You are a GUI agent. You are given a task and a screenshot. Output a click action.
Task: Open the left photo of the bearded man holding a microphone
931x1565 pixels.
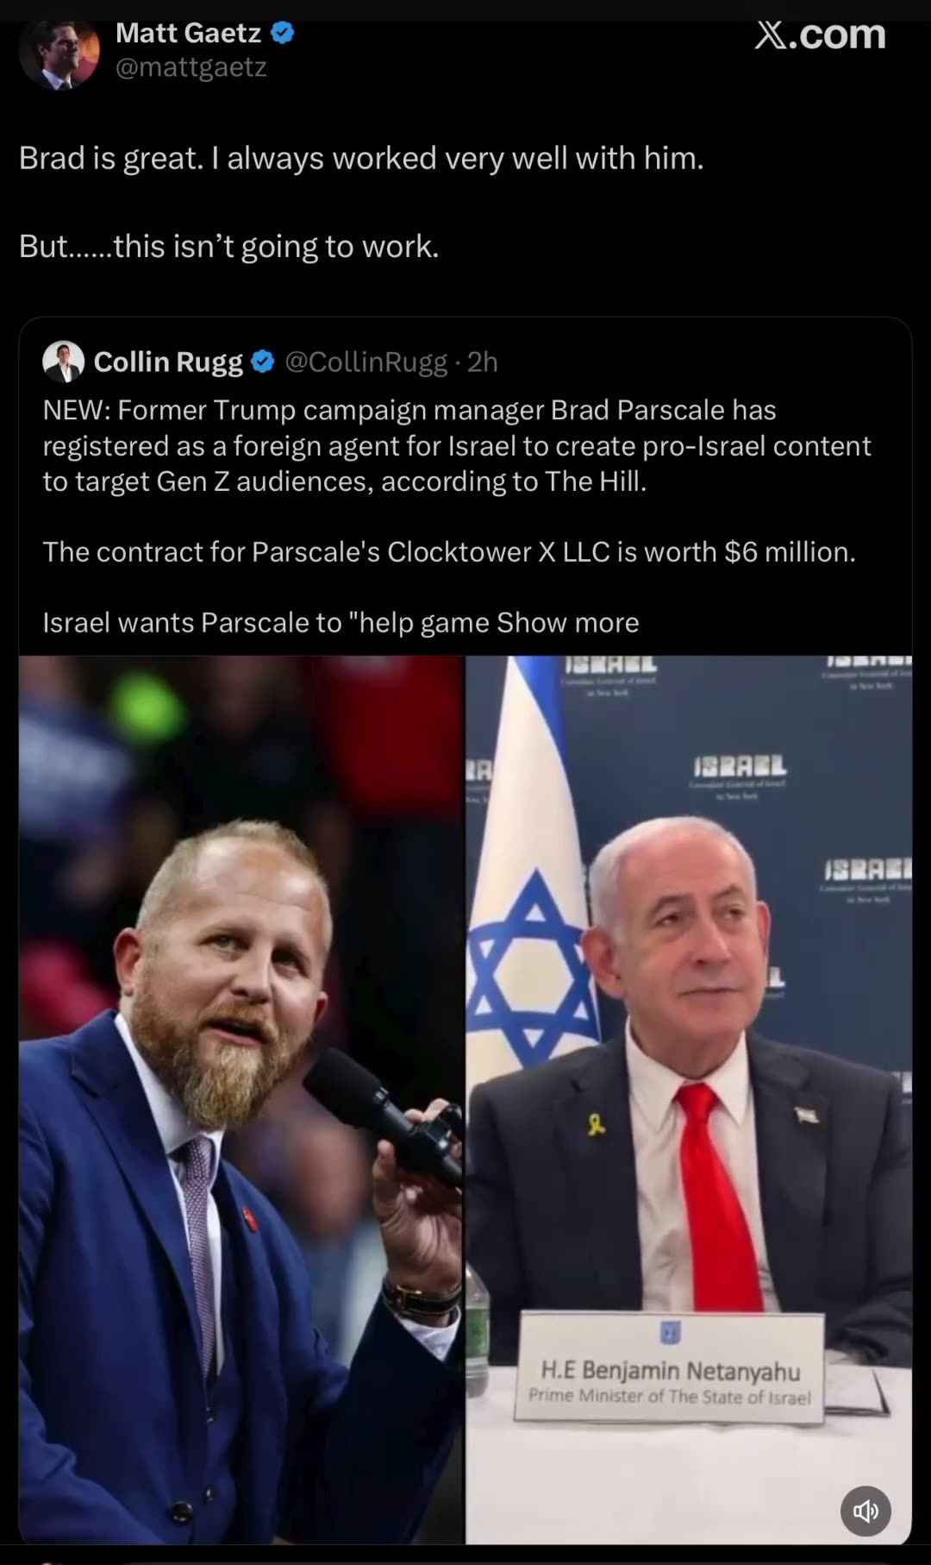[x=241, y=1100]
